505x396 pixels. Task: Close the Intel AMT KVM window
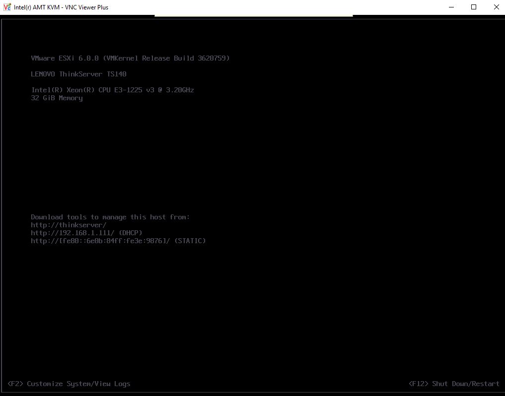tap(496, 7)
